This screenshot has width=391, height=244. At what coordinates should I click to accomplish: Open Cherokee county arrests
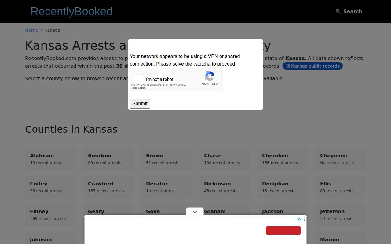point(283,159)
